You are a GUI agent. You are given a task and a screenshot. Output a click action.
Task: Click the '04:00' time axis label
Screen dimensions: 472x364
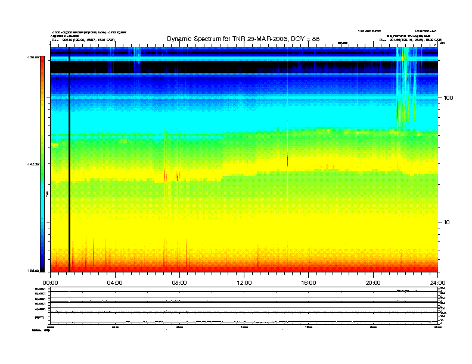[115, 283]
